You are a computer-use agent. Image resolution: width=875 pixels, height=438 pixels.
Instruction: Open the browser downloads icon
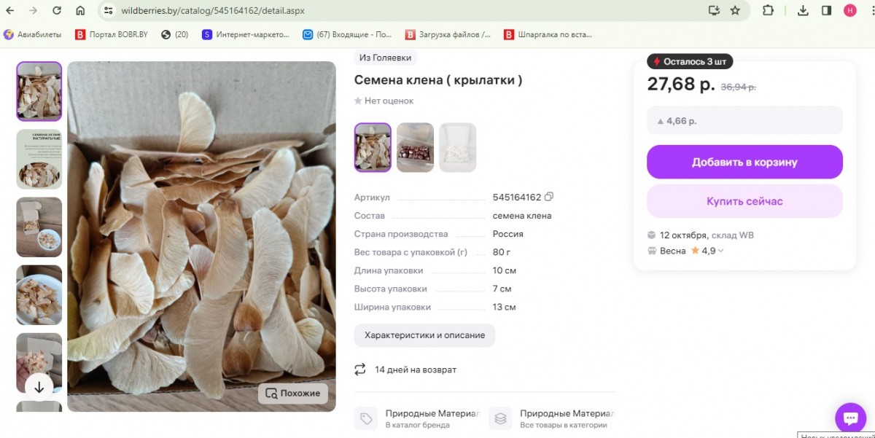[803, 11]
